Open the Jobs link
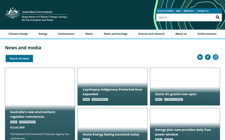Viewport: 225px width, 140px height. pyautogui.click(x=178, y=11)
